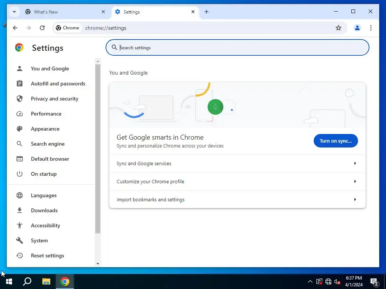The width and height of the screenshot is (386, 289).
Task: Open Default browser settings
Action: tap(50, 159)
